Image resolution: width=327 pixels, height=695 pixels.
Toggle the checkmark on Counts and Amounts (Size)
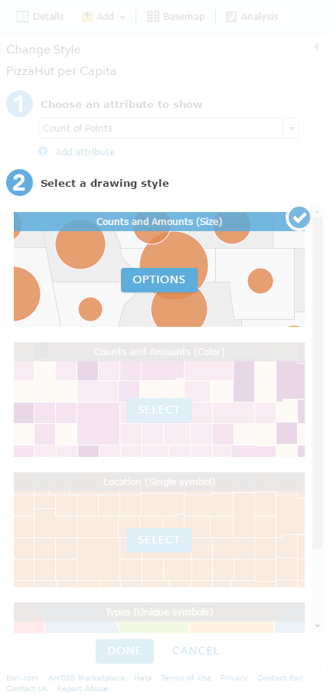(299, 217)
